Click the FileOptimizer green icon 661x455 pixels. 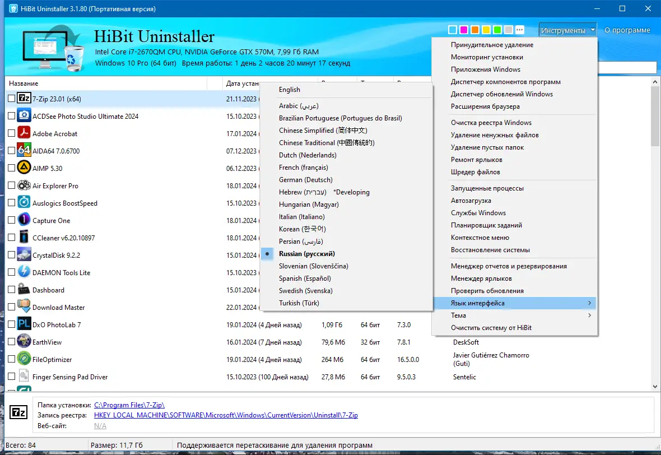click(x=24, y=359)
